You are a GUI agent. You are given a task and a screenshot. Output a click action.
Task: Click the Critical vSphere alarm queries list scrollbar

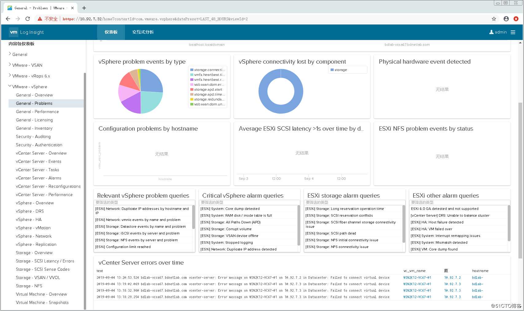(299, 225)
